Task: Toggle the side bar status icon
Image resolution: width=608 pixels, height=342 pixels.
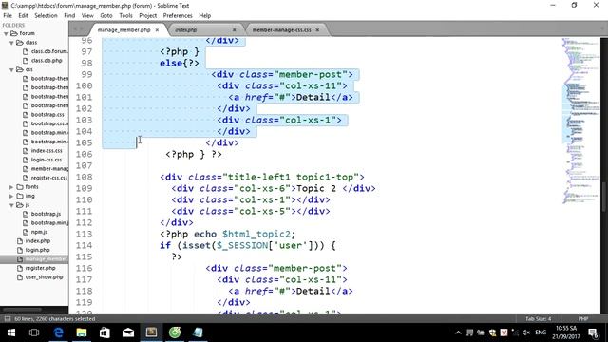Action: point(8,319)
